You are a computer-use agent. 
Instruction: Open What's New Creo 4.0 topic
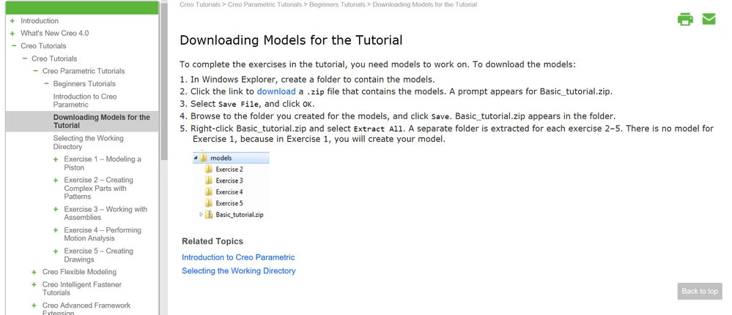(55, 34)
